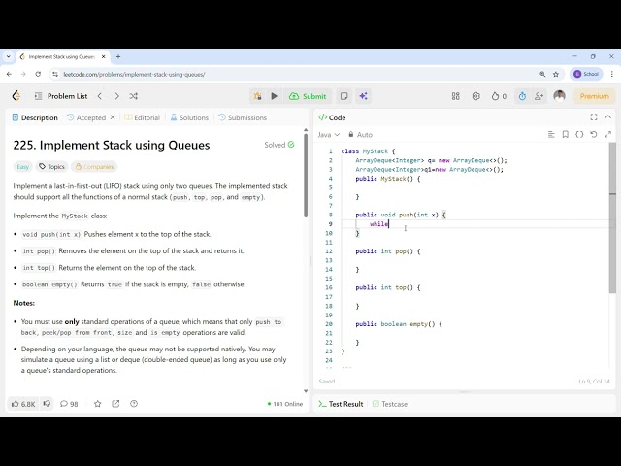Click the description panel scrollbar
Screen dimensions: 621x466
[x=306, y=177]
